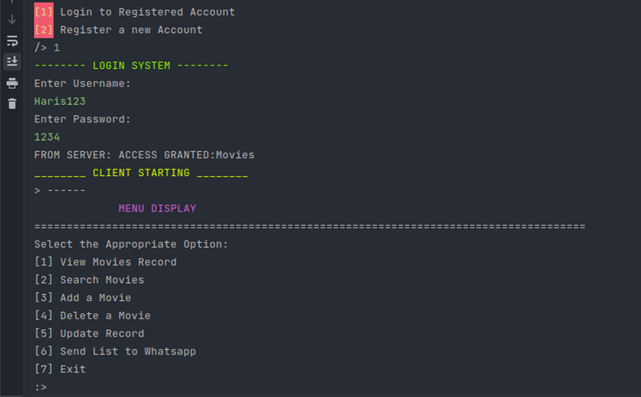Select the "[7] Exit" menu option

60,369
